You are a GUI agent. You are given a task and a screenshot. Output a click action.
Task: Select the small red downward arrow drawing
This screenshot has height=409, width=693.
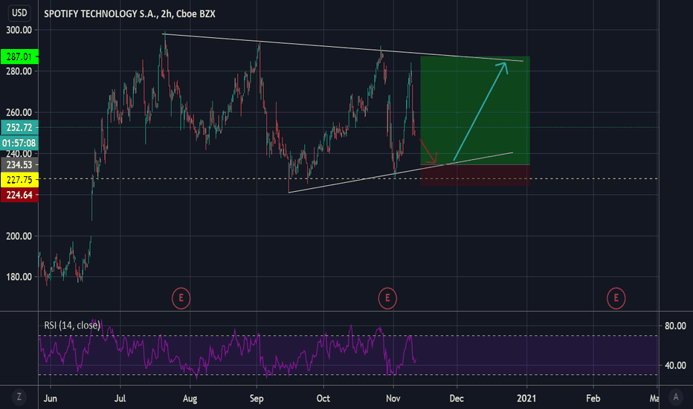click(428, 151)
